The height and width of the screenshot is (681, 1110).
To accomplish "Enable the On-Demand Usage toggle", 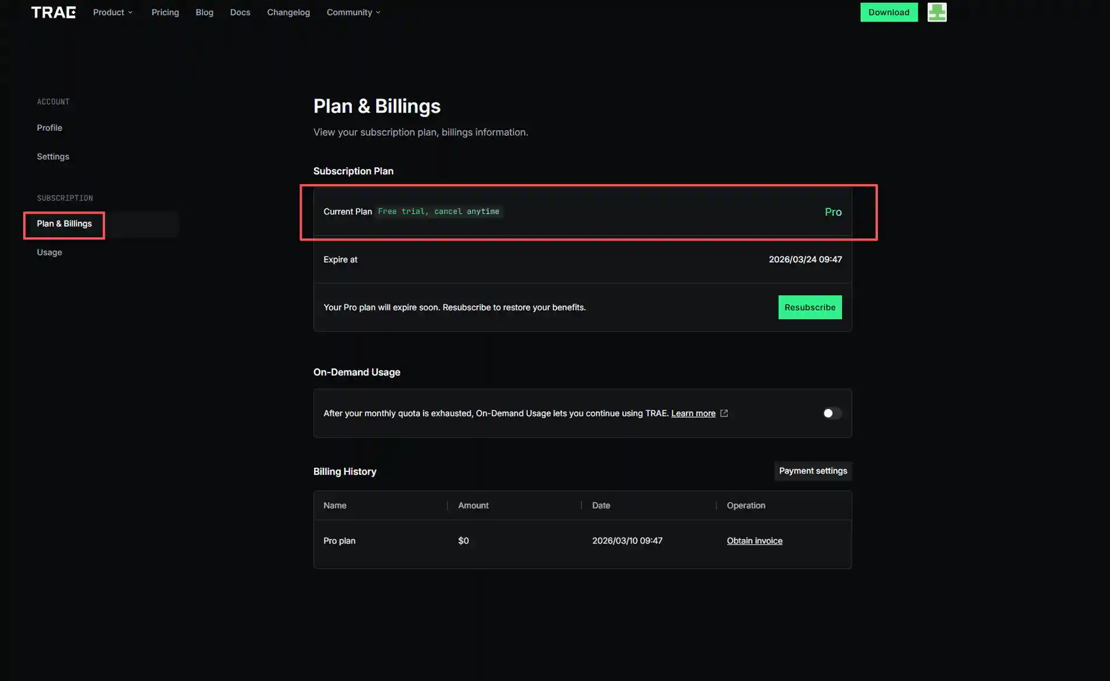I will coord(831,413).
